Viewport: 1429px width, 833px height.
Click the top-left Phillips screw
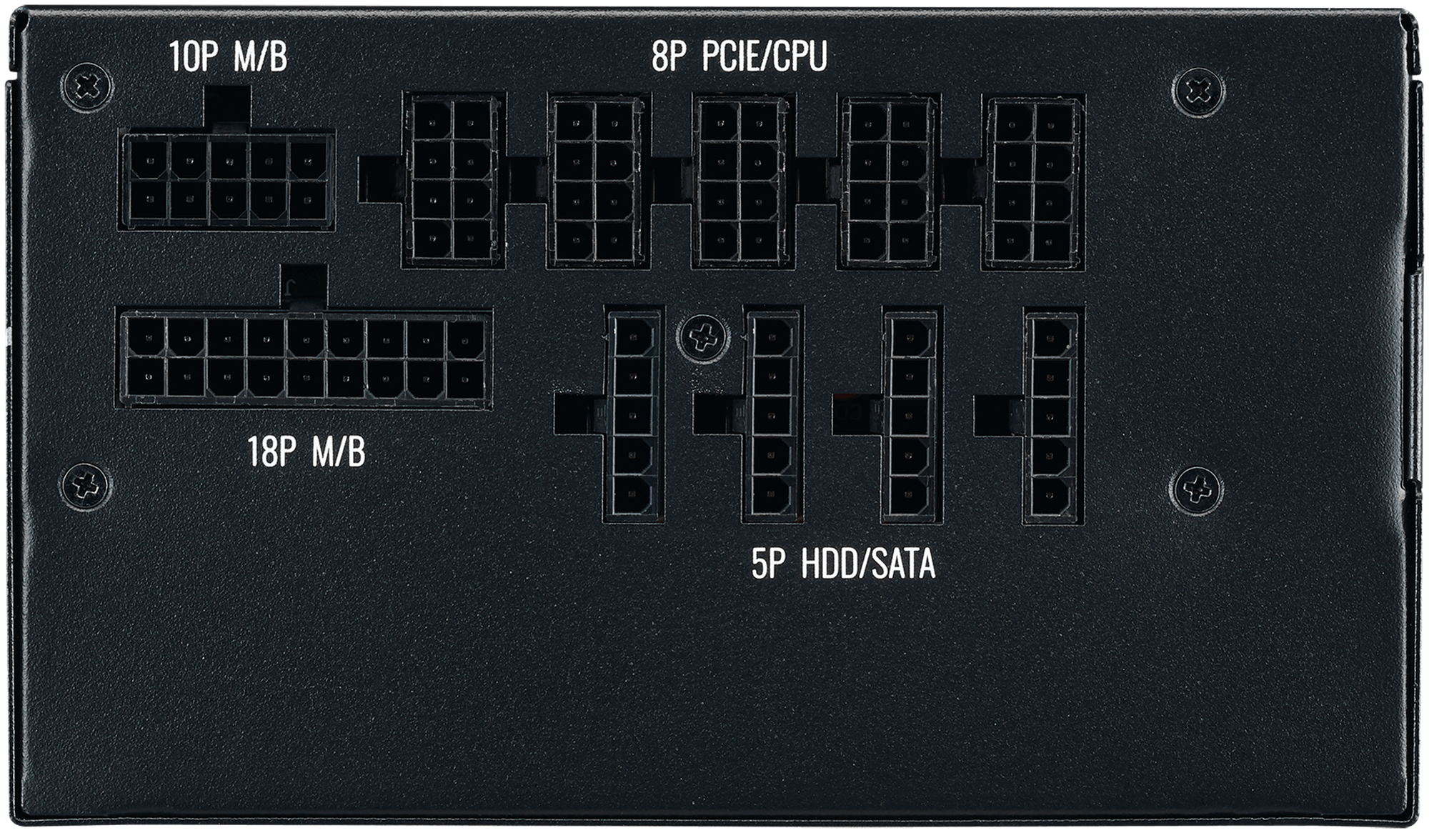[x=88, y=86]
